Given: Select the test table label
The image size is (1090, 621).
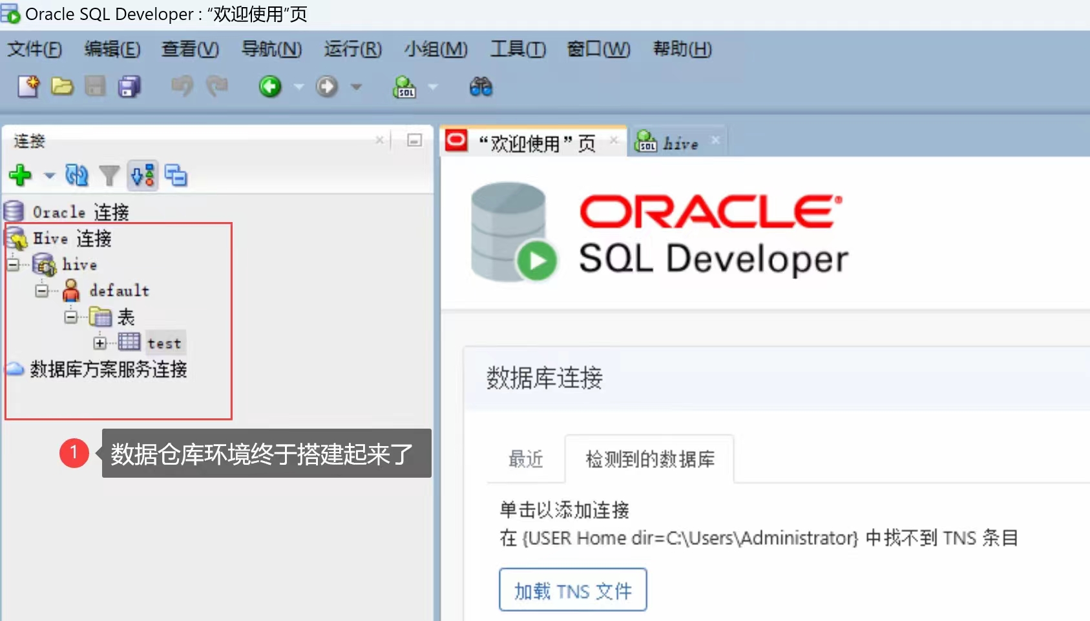Looking at the screenshot, I should coord(165,343).
